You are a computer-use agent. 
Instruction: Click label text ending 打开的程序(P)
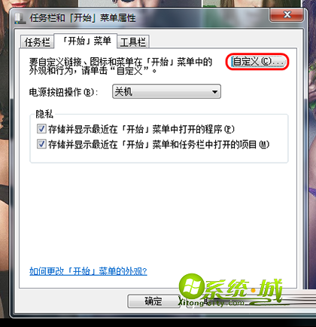(141, 130)
